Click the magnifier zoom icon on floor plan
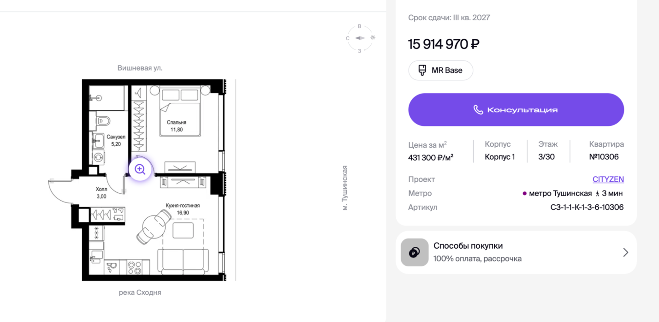 (x=140, y=169)
